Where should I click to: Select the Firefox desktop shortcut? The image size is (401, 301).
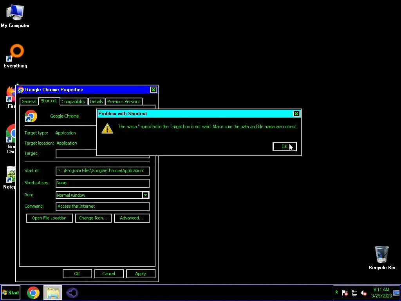11,97
